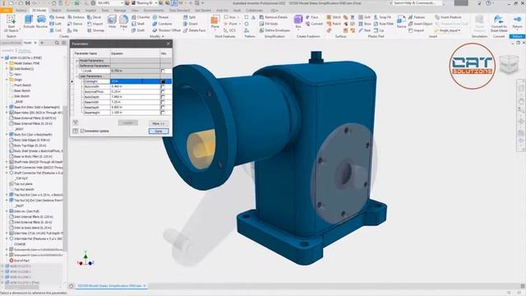Click the More >> button
The width and height of the screenshot is (526, 296).
click(159, 123)
